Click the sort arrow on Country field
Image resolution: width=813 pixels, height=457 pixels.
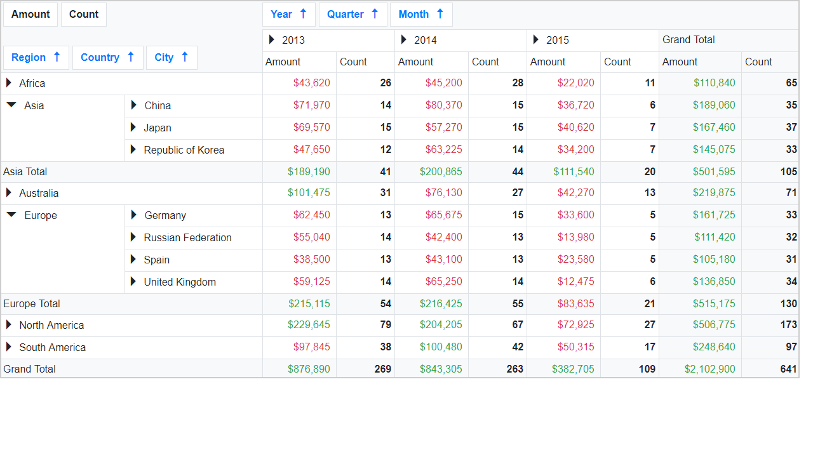[131, 57]
